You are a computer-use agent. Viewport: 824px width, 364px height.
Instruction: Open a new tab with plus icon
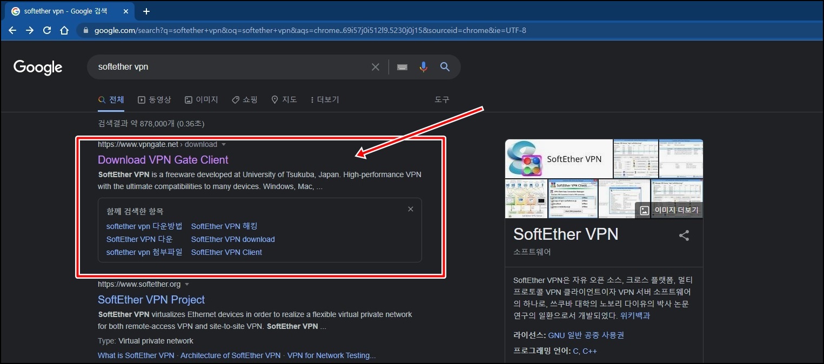pyautogui.click(x=146, y=11)
